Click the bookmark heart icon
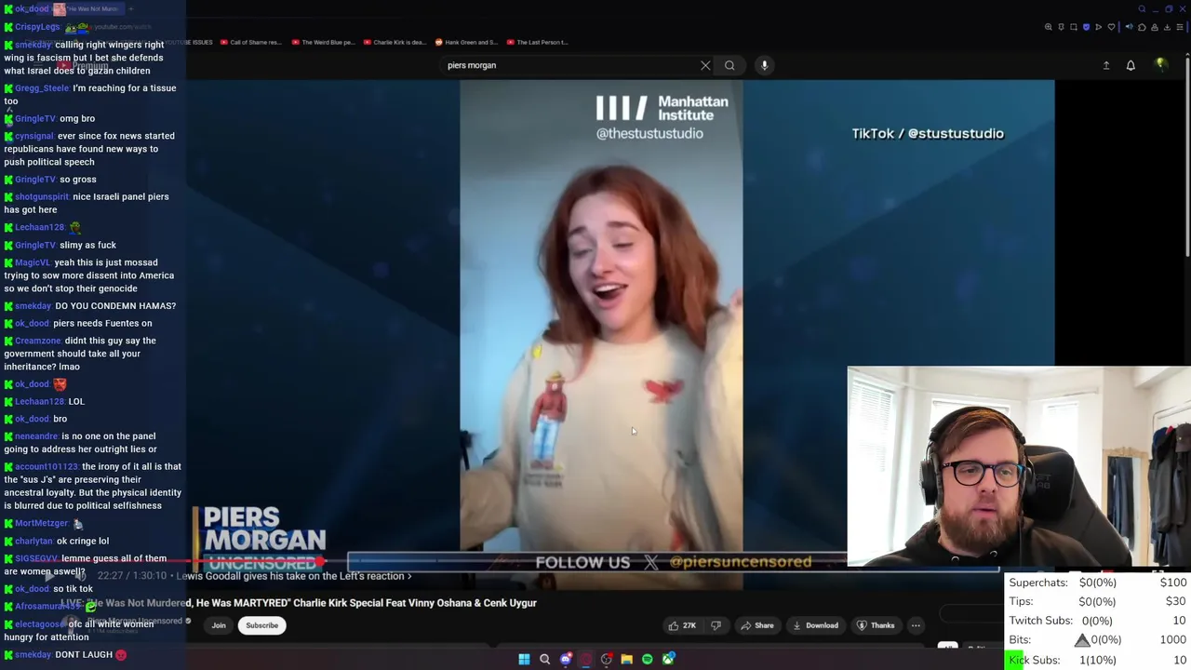1191x670 pixels. point(1111,27)
